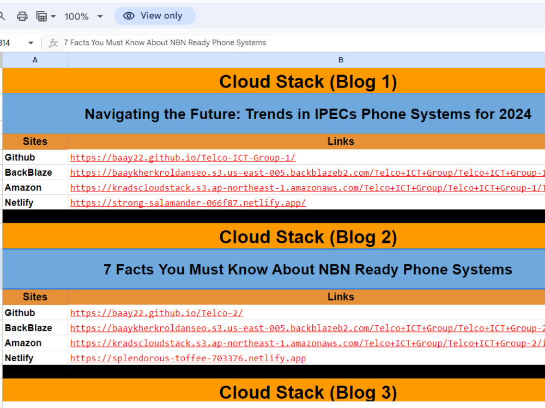The height and width of the screenshot is (408, 545).
Task: Select the Sites header cell of Blog 1
Action: tap(35, 141)
